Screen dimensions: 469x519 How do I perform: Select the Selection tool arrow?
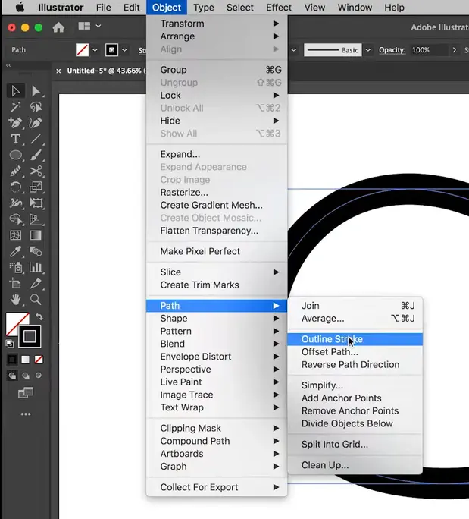(15, 91)
